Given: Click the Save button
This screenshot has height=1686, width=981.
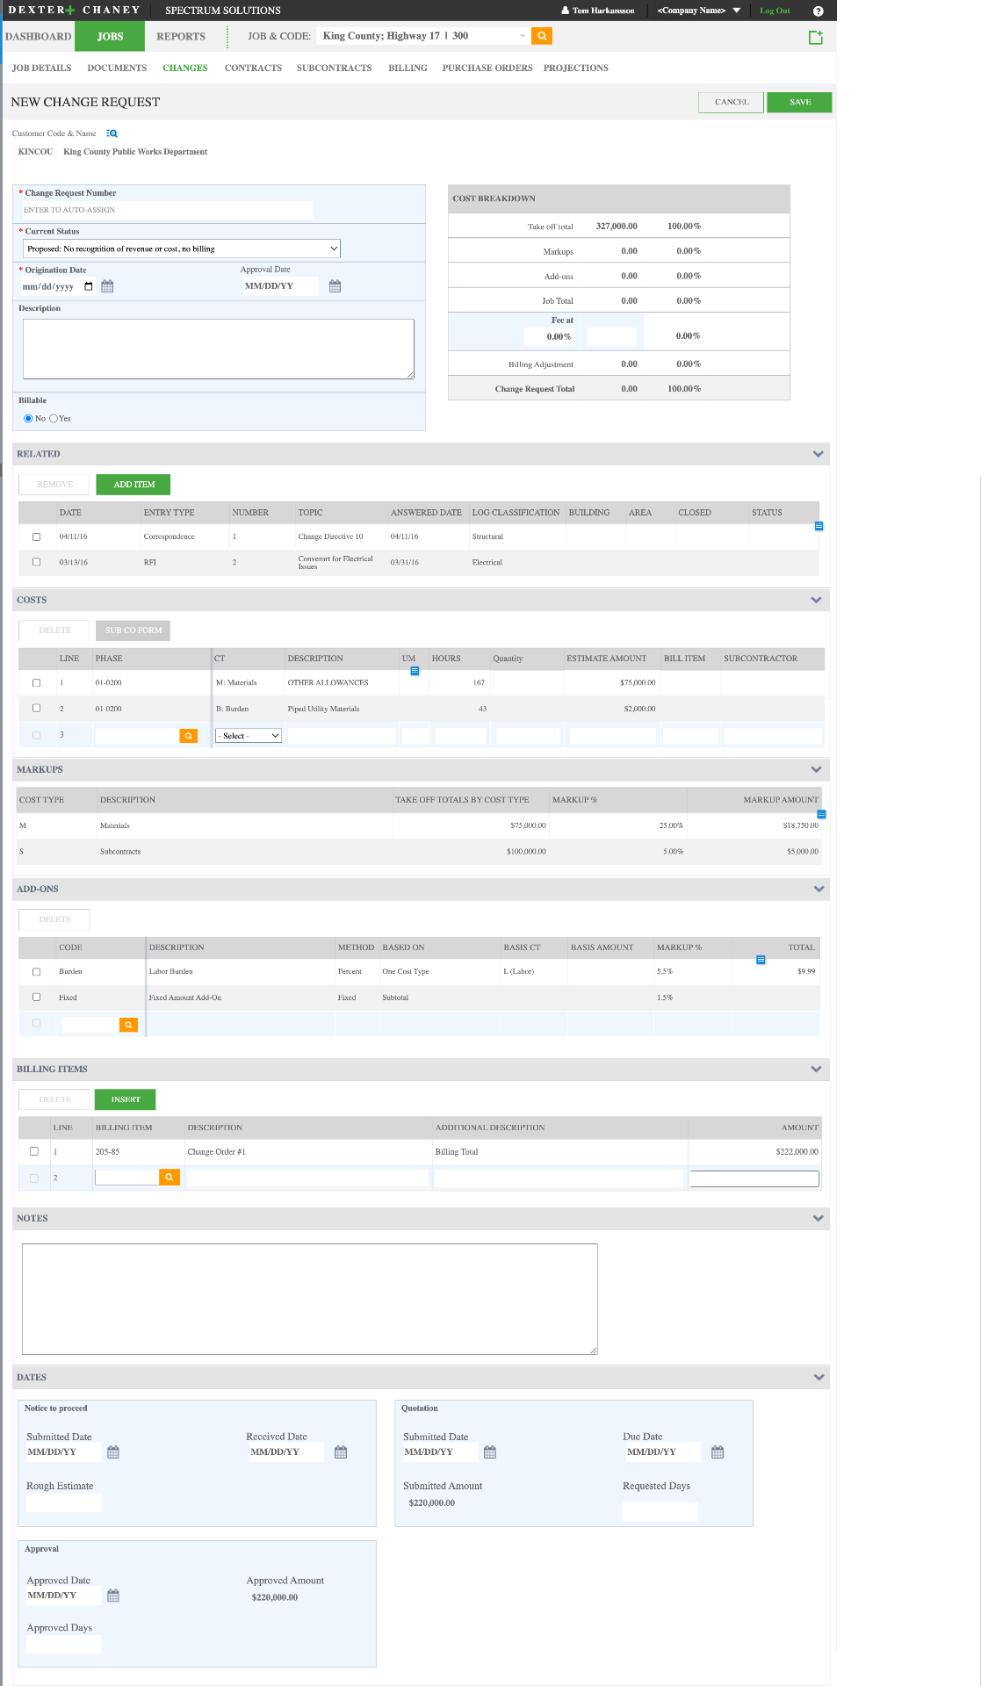Looking at the screenshot, I should [799, 102].
